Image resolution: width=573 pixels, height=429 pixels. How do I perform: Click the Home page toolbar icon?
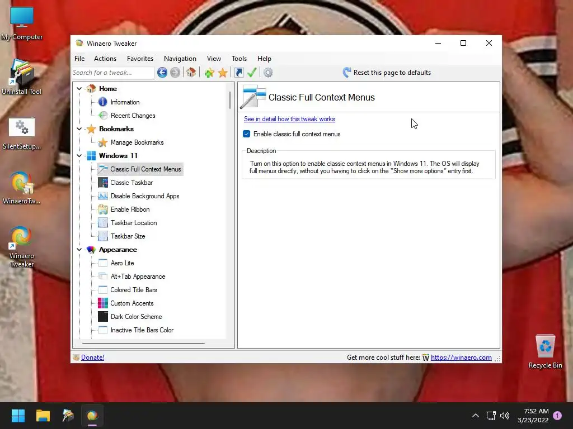(191, 72)
